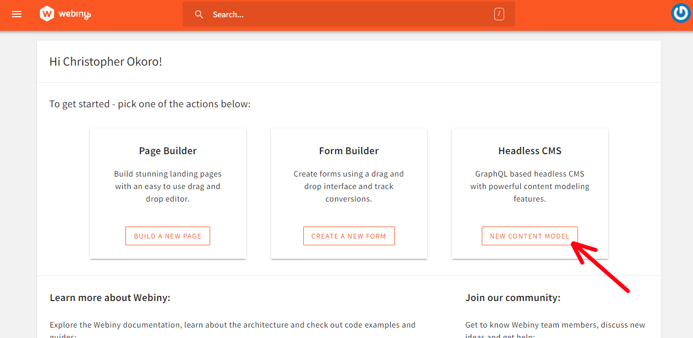The width and height of the screenshot is (693, 338).
Task: Open the user account avatar menu
Action: [x=681, y=13]
